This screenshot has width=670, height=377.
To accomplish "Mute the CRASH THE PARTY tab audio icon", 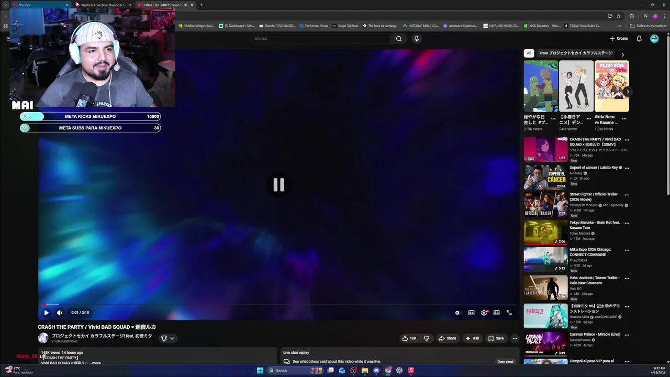I will click(x=185, y=5).
